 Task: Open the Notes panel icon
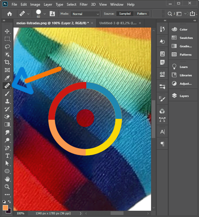click(x=162, y=62)
